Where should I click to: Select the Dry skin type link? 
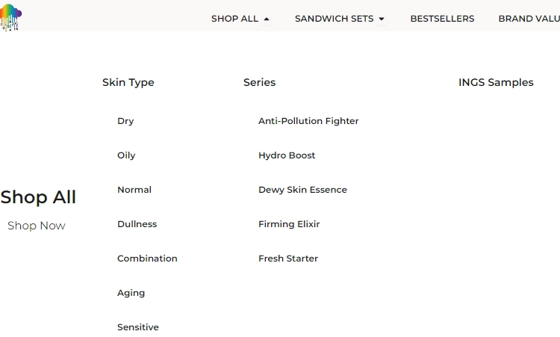[x=125, y=121]
